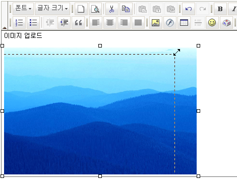
Task: Toggle bold formatting
Action: point(220,9)
